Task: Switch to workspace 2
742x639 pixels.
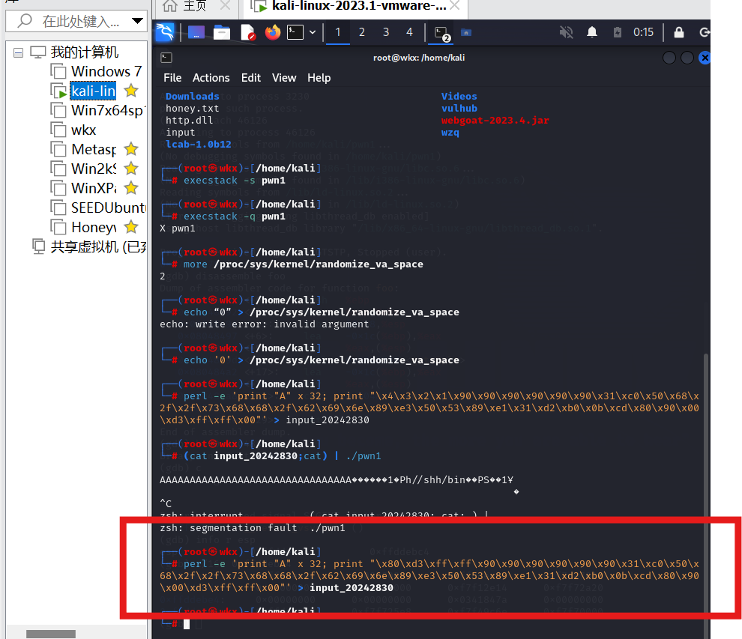Action: 361,32
